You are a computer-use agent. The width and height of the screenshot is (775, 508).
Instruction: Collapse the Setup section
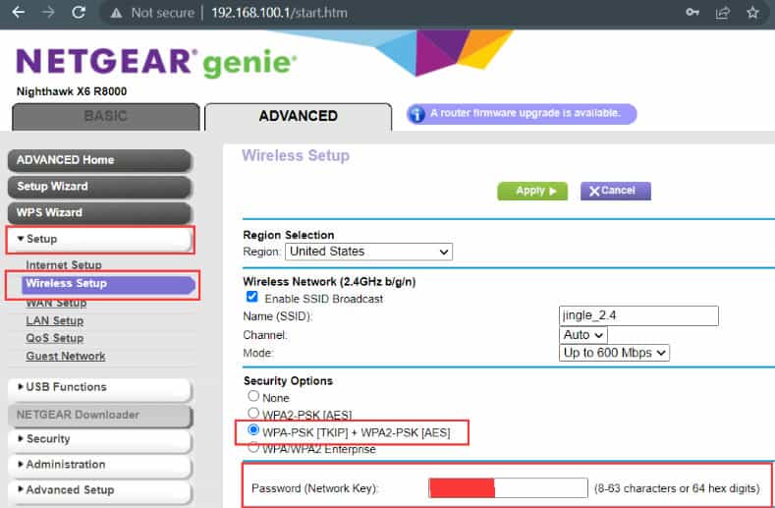pos(100,240)
